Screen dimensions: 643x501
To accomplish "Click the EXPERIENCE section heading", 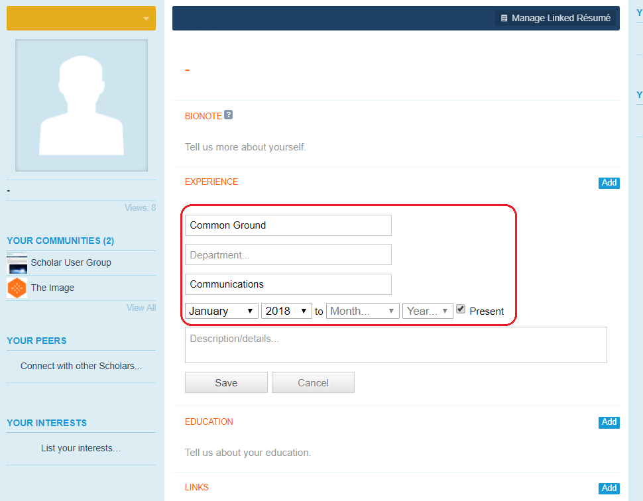I will pos(211,182).
